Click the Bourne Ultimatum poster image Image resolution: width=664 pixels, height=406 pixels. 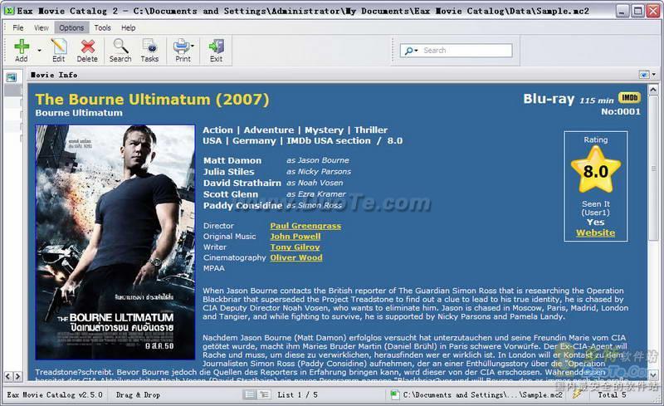[x=115, y=242]
